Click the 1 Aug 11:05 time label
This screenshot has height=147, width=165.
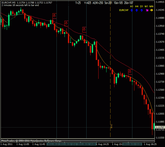pyautogui.click(x=23, y=144)
